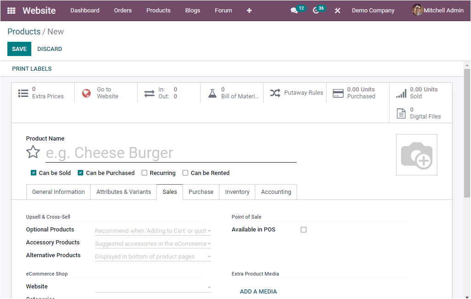
Task: Mark product as favorite with star
Action: click(33, 152)
